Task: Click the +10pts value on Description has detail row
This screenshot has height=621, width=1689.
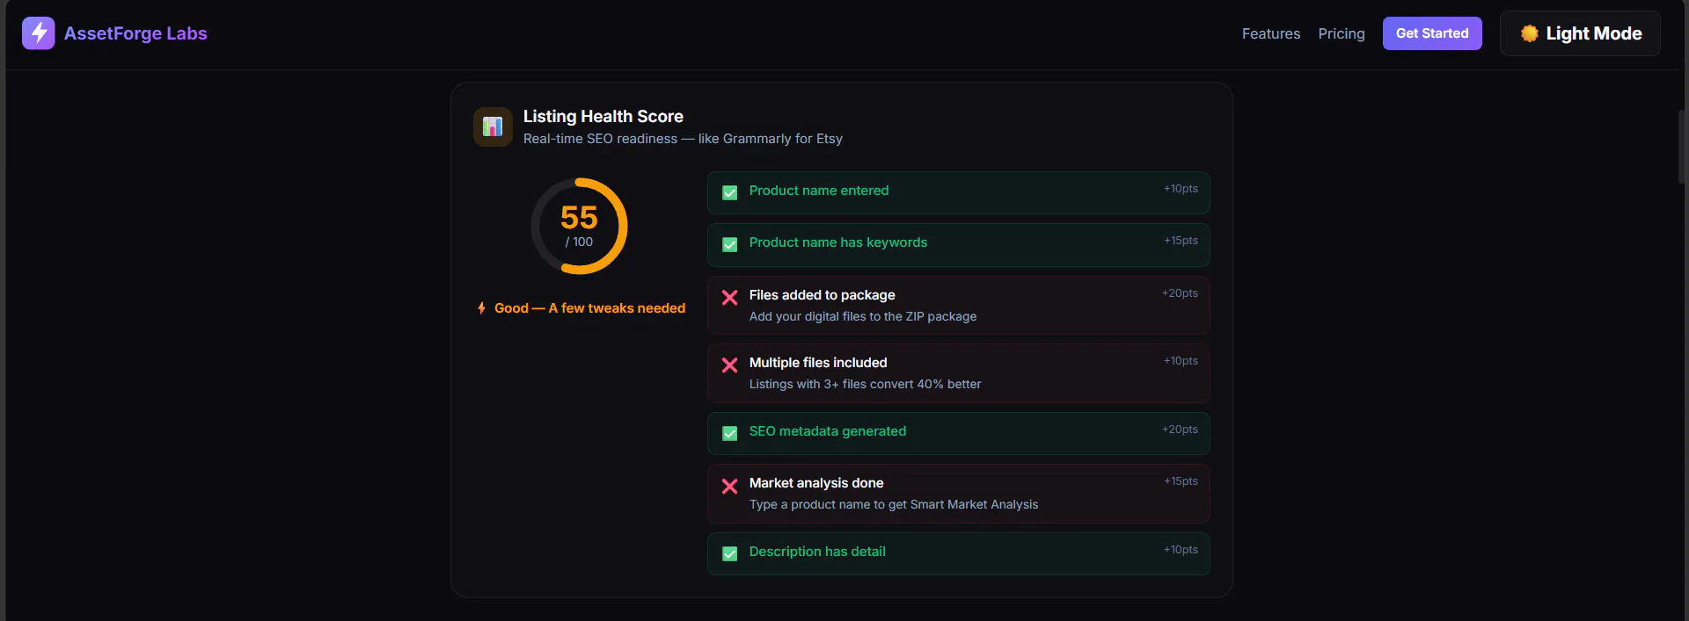Action: pos(1181,550)
